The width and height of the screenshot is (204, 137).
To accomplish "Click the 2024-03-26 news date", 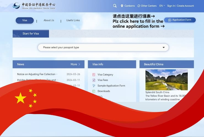I will (x=73, y=74).
